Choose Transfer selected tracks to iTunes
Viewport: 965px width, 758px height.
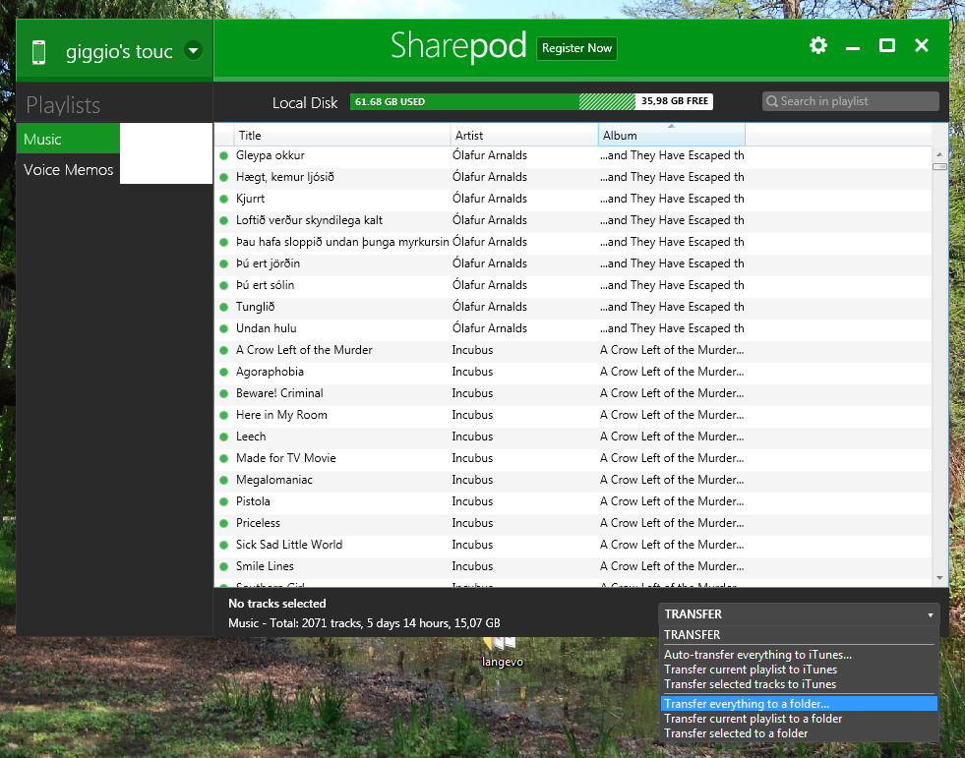click(x=750, y=684)
